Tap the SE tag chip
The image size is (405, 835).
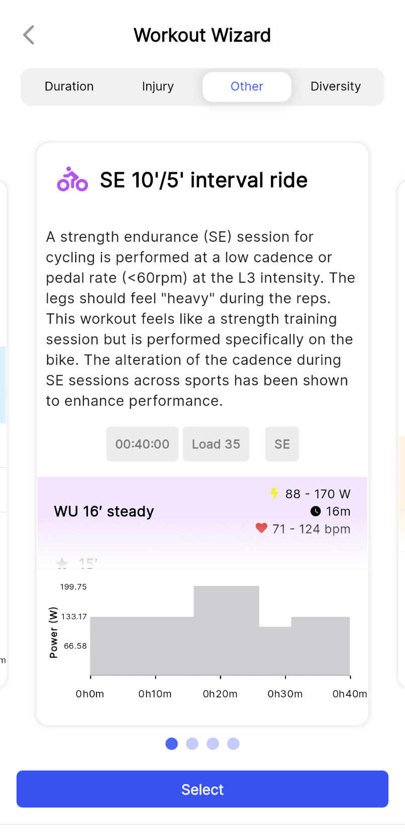pos(282,444)
